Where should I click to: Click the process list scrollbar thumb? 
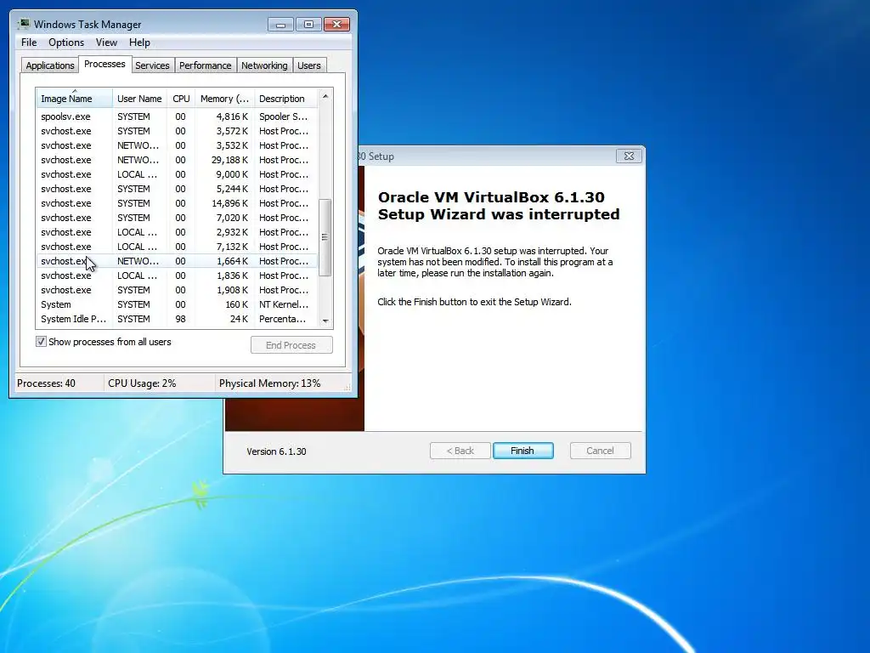[325, 238]
